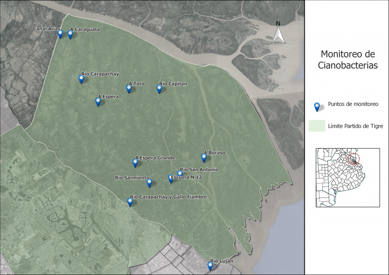Click the Rio San Antonio marker
Image resolution: width=389 pixels, height=275 pixels.
pyautogui.click(x=180, y=173)
